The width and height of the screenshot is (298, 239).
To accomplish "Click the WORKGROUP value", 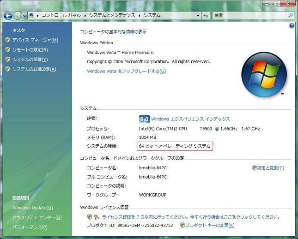I will (153, 195).
